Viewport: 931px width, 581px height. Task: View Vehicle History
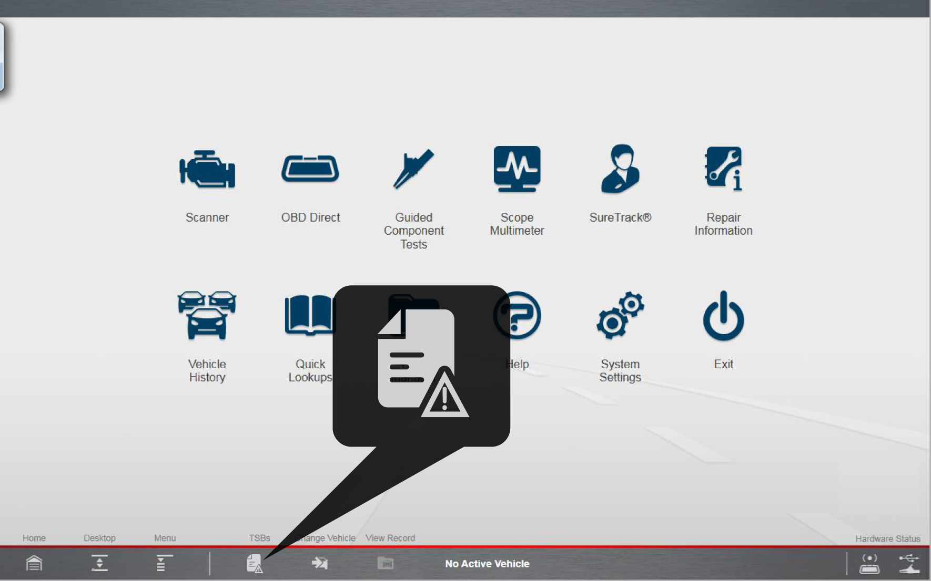tap(207, 315)
